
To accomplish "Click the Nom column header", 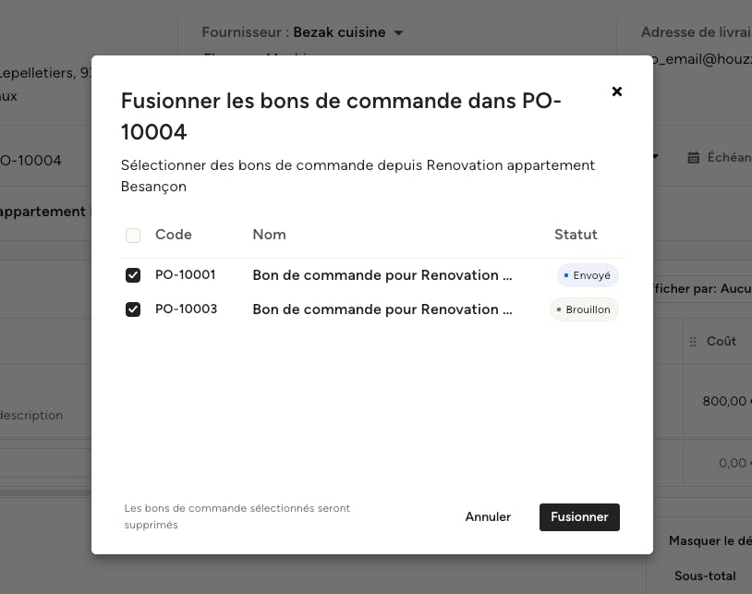I will (x=269, y=235).
